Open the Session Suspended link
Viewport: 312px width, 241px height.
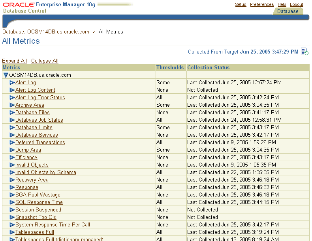coord(38,209)
